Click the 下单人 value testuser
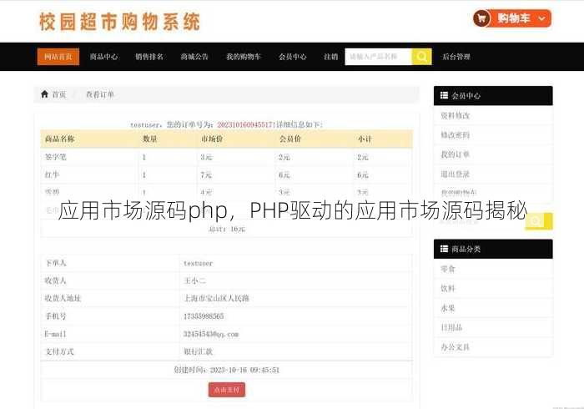This screenshot has height=409, width=584. [x=199, y=264]
